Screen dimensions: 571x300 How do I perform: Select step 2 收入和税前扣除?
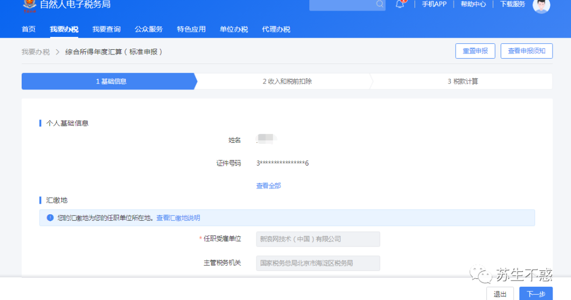[287, 81]
